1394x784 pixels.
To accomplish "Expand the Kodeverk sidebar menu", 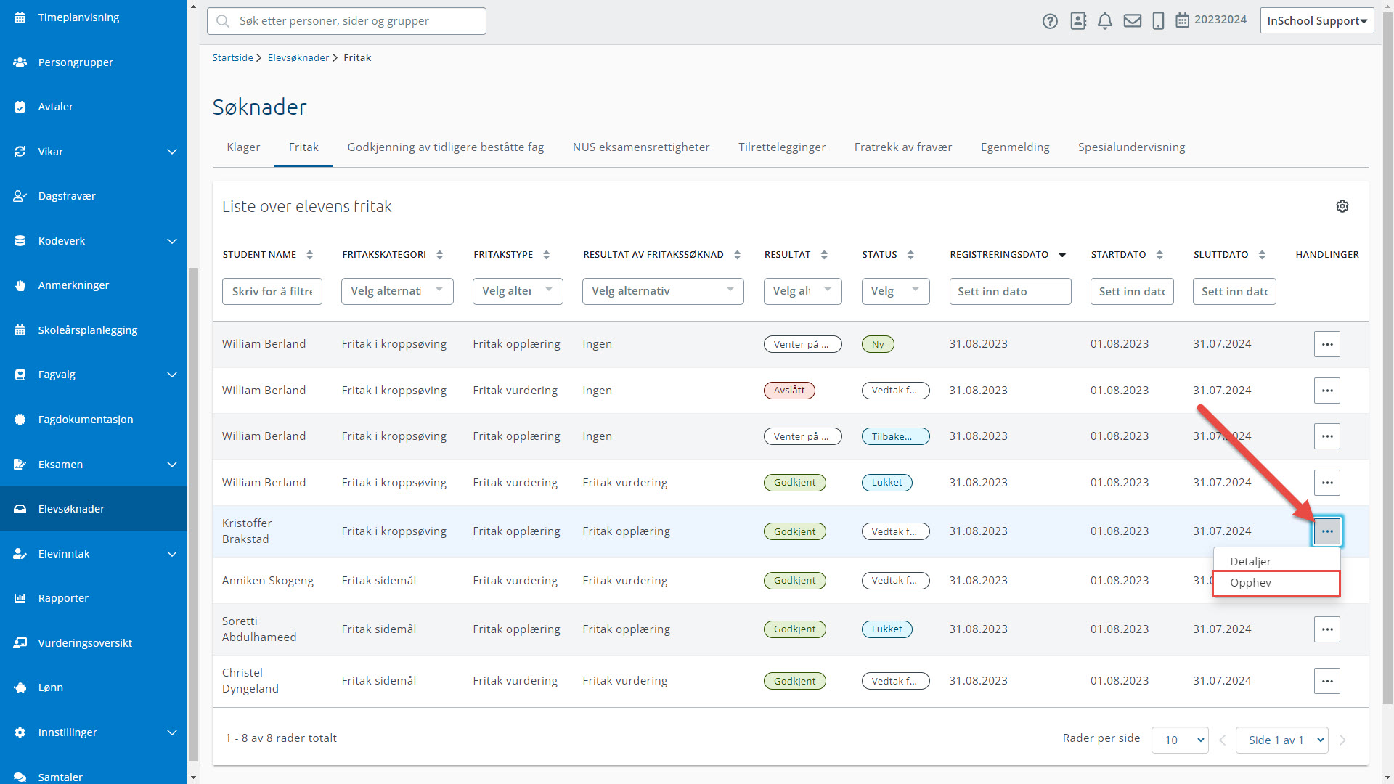I will click(172, 241).
